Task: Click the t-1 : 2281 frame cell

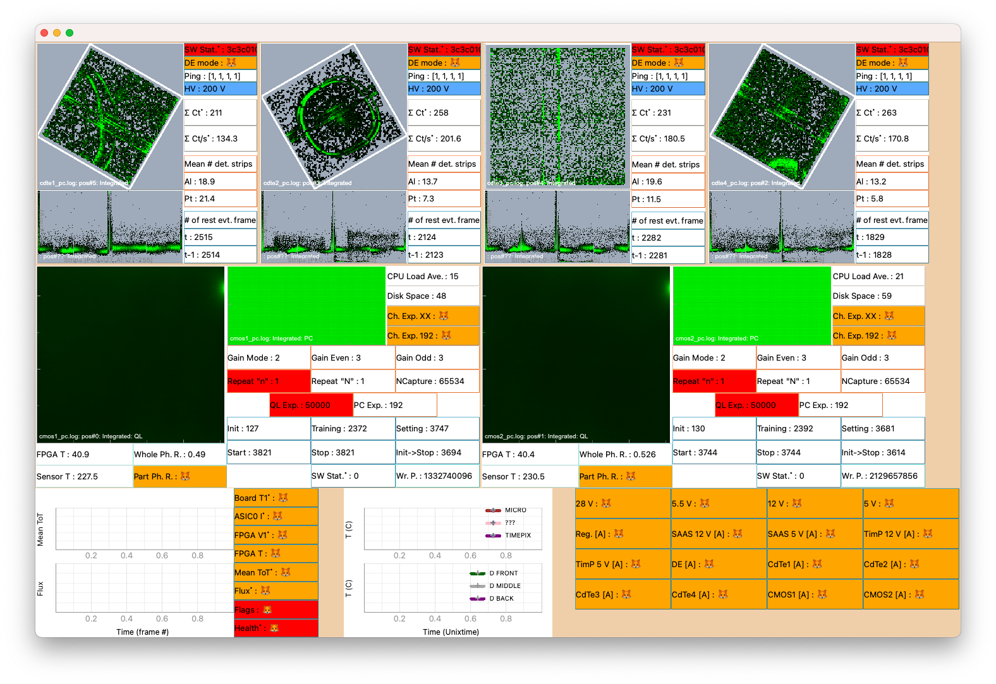Action: pyautogui.click(x=668, y=255)
